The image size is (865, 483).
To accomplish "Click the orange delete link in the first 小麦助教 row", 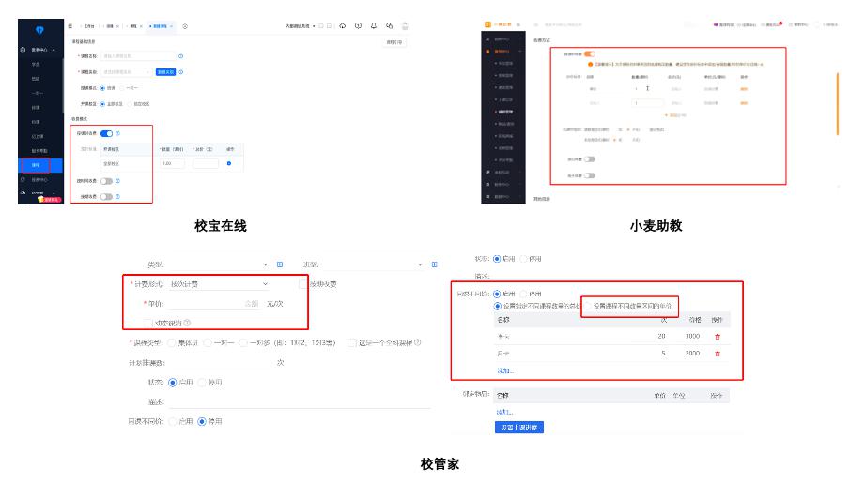I will 744,89.
